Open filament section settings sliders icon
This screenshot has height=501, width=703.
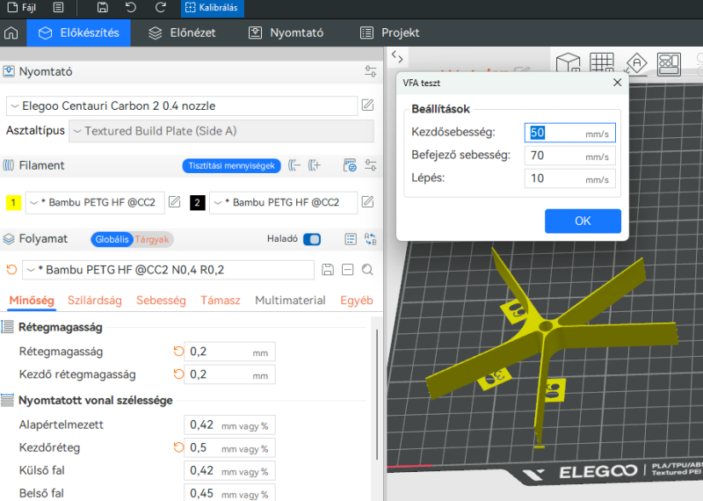(370, 165)
